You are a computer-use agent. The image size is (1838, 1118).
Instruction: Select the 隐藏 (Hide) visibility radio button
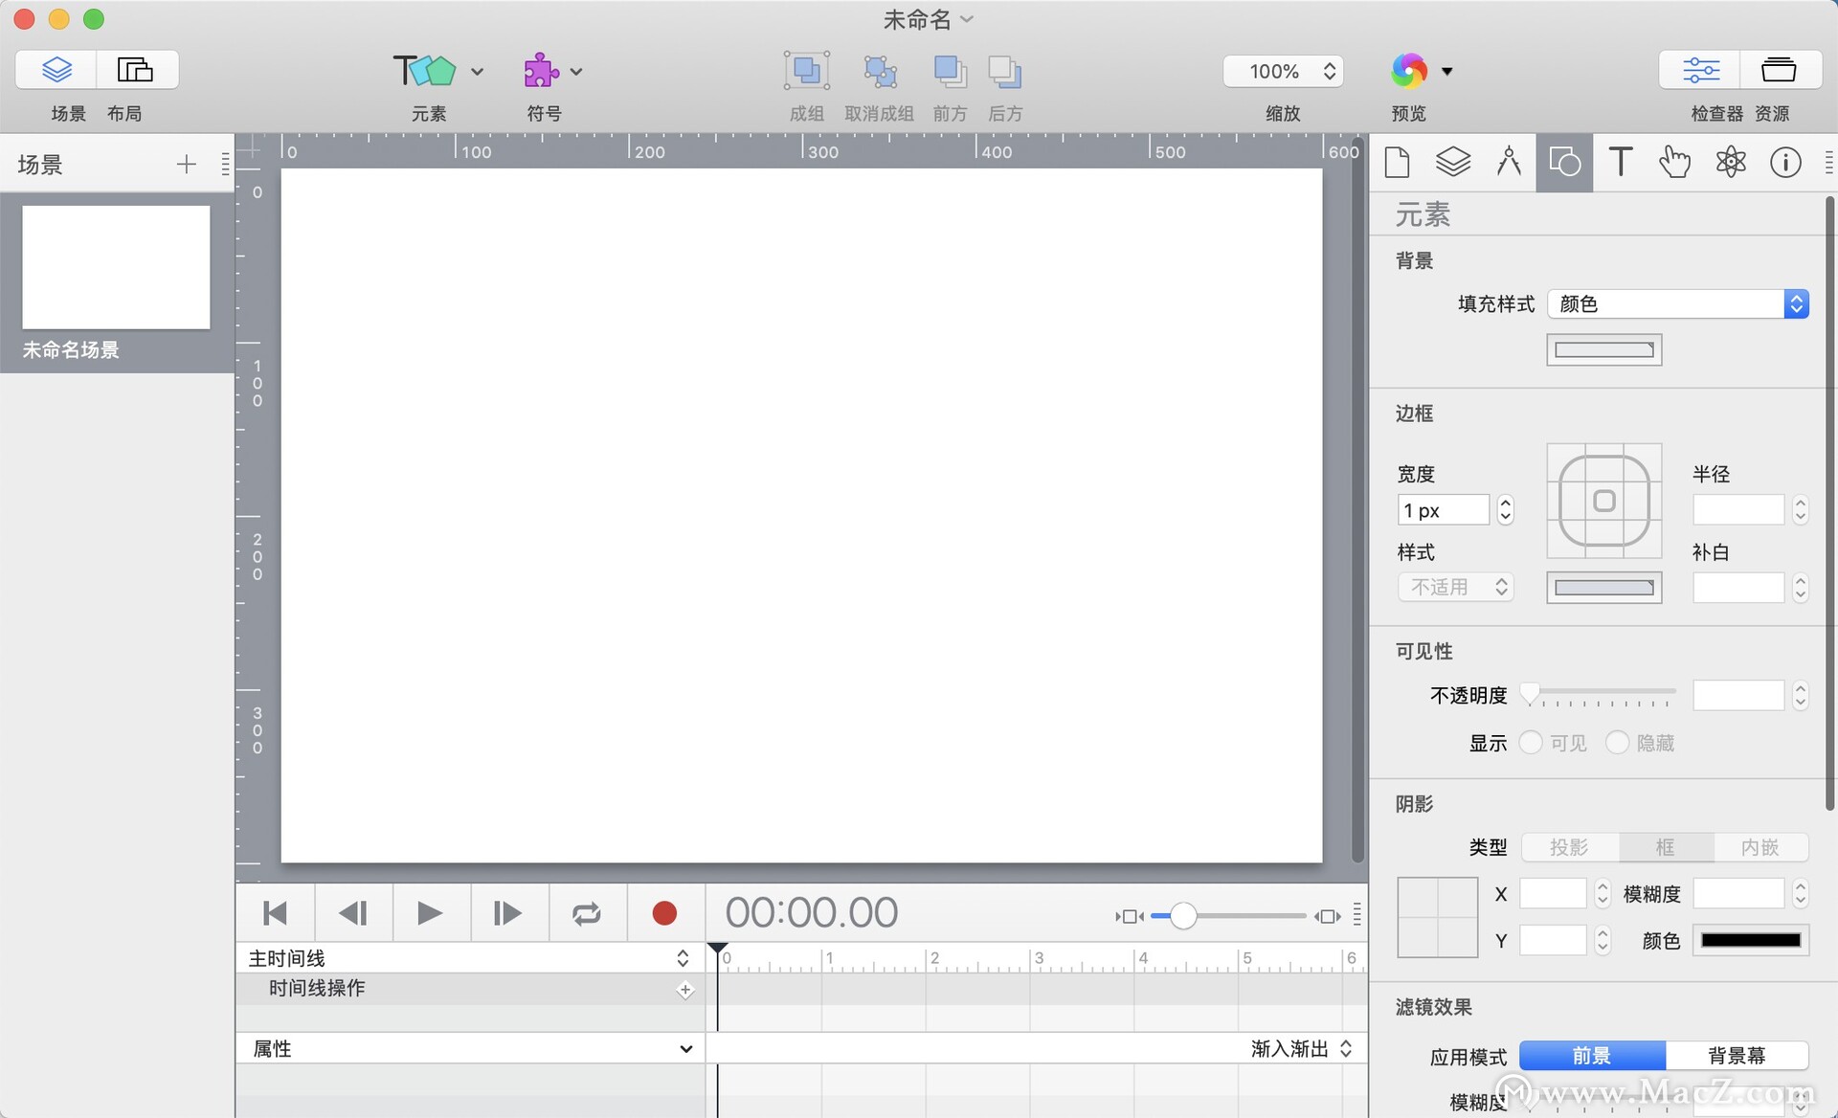[1618, 743]
